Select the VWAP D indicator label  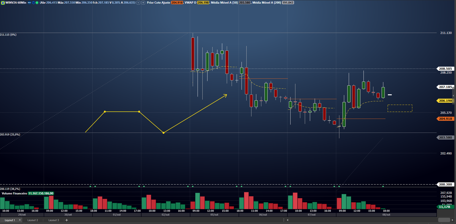coord(190,3)
